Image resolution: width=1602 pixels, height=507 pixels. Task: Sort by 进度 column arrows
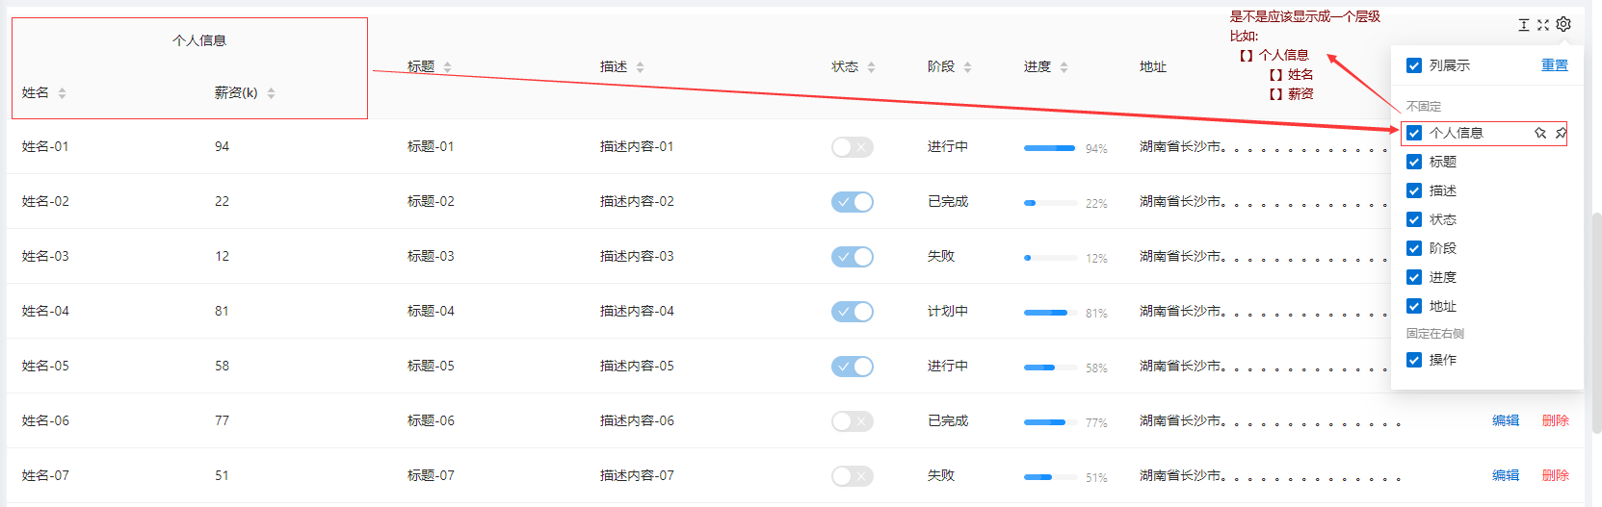click(1064, 67)
